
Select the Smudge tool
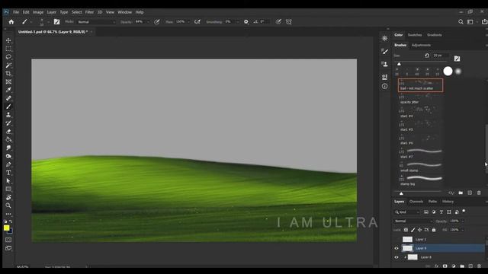pos(8,148)
